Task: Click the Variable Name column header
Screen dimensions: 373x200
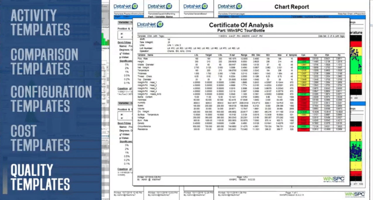Action: click(x=146, y=55)
